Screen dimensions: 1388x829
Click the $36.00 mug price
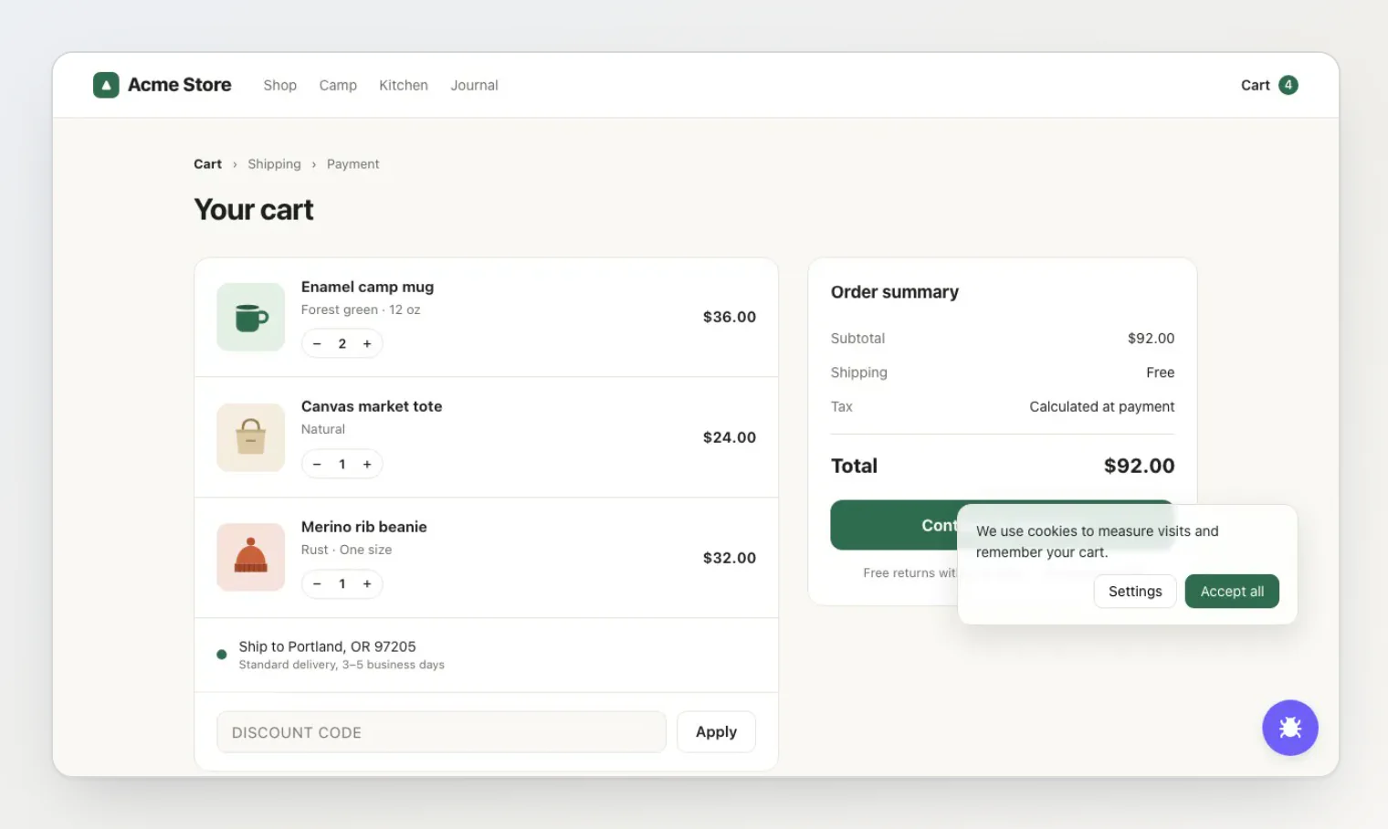click(730, 317)
